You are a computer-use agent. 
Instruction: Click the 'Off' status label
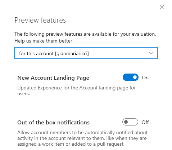(x=145, y=122)
